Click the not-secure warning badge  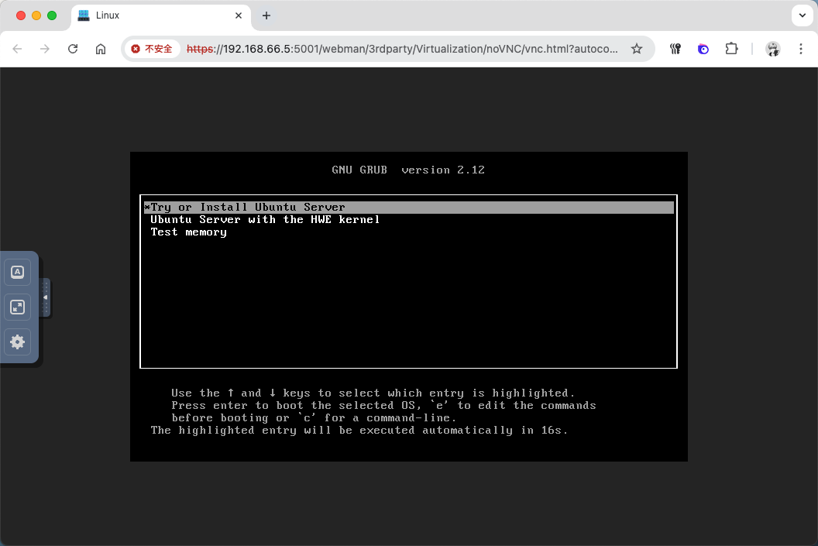[152, 49]
